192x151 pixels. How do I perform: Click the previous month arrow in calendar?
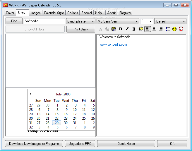30,94
